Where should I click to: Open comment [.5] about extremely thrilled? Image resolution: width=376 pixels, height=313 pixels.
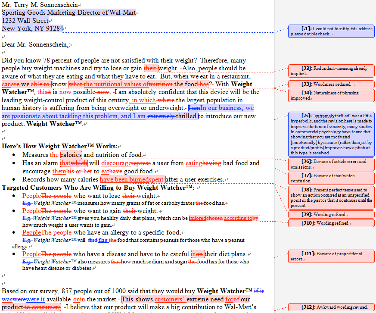point(331,134)
